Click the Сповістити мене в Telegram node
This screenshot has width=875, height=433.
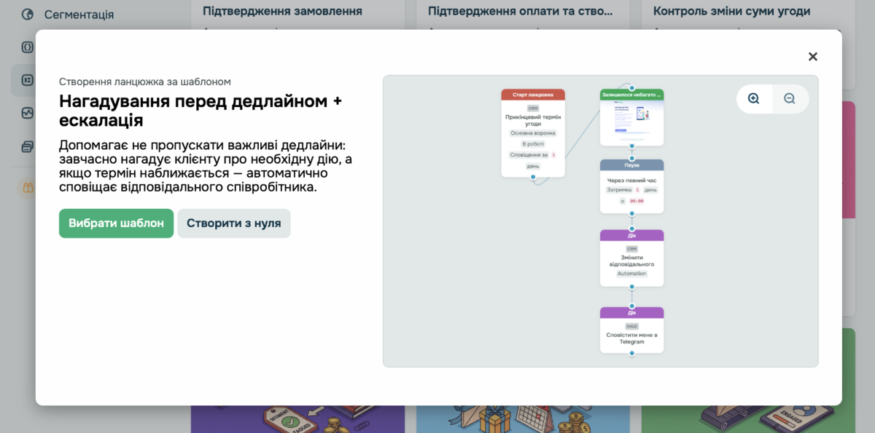(x=631, y=330)
